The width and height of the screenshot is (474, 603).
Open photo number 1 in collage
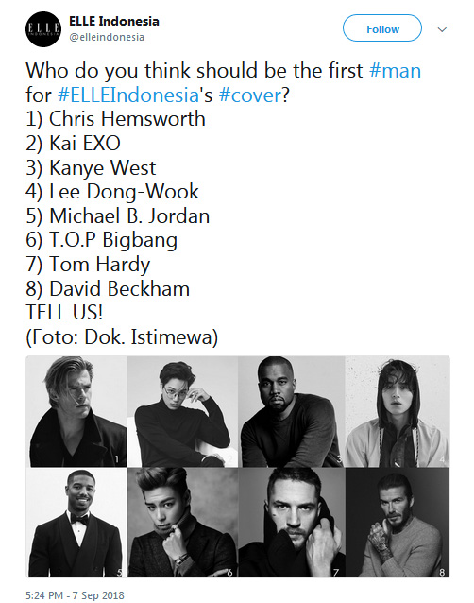pyautogui.click(x=78, y=411)
